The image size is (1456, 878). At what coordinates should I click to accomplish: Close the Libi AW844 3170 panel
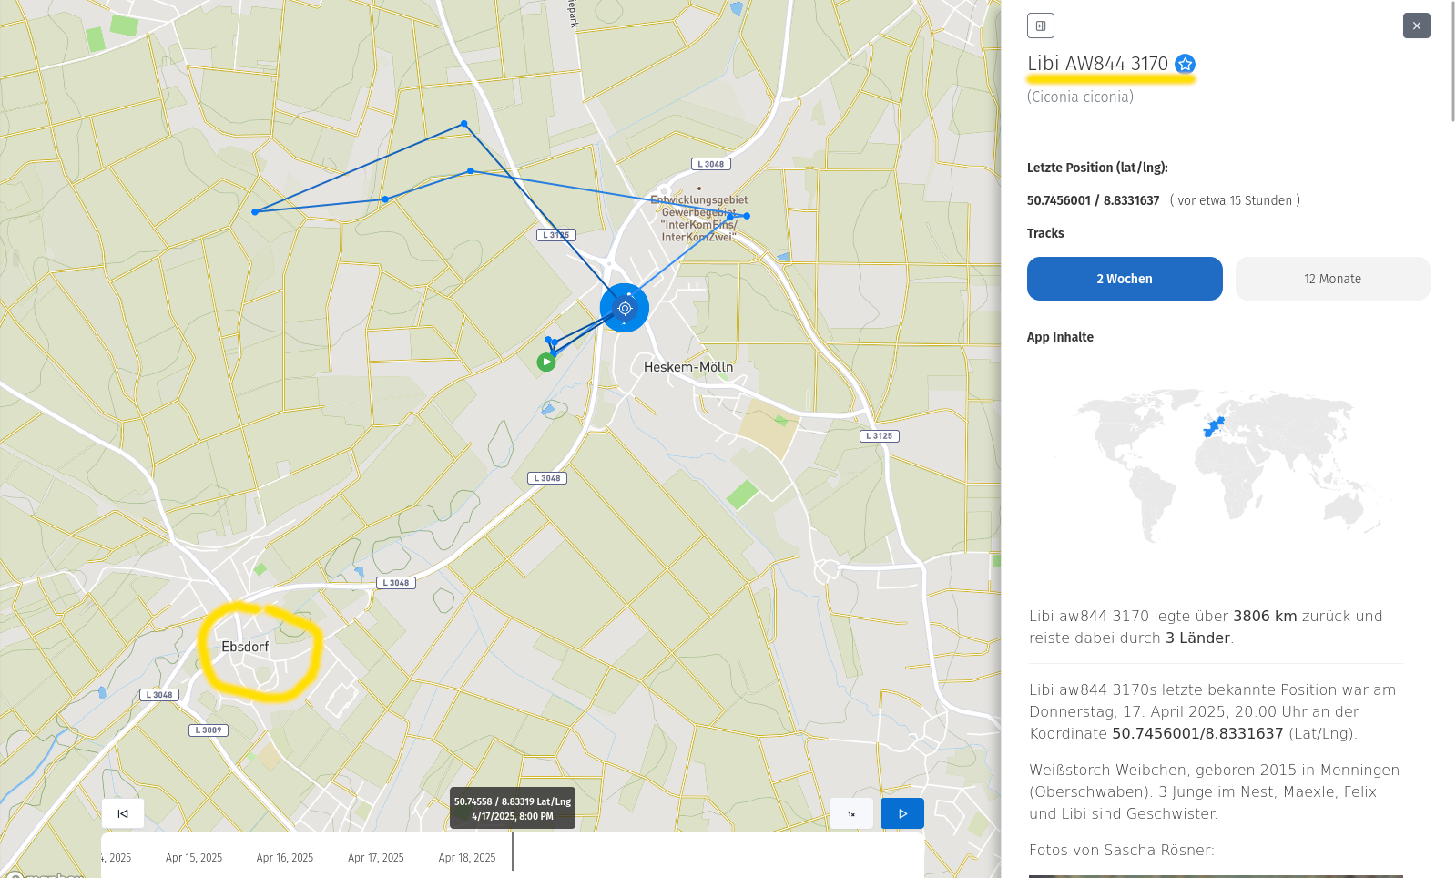(x=1416, y=26)
